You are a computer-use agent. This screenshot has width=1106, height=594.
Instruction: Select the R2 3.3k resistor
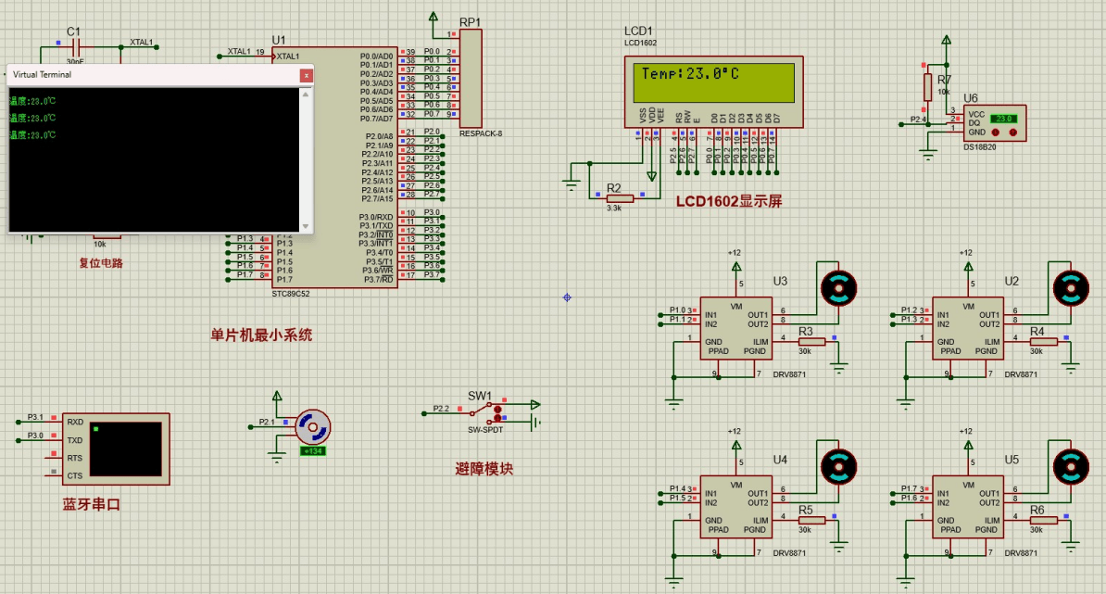click(x=618, y=197)
